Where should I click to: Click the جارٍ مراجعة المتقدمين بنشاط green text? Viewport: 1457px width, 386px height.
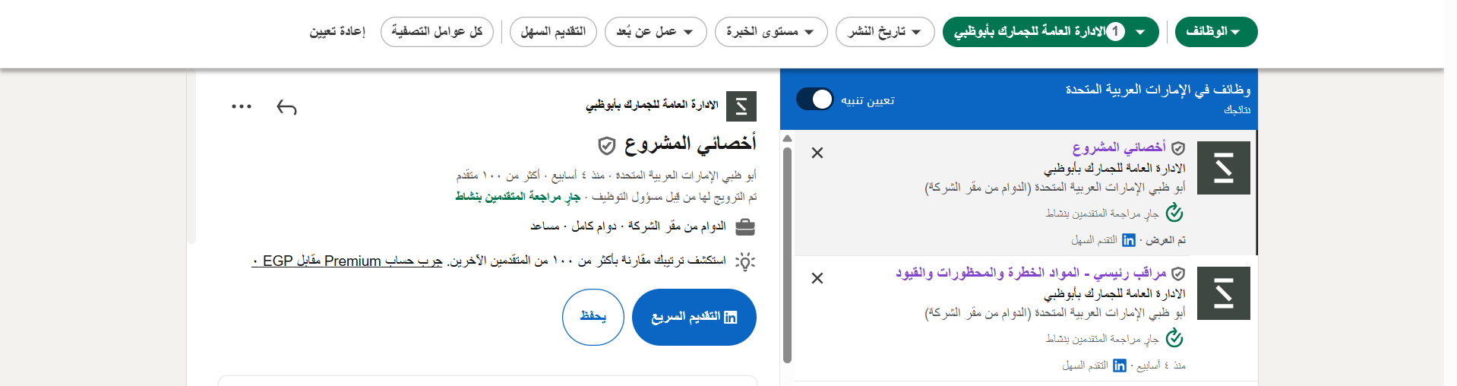click(x=518, y=197)
